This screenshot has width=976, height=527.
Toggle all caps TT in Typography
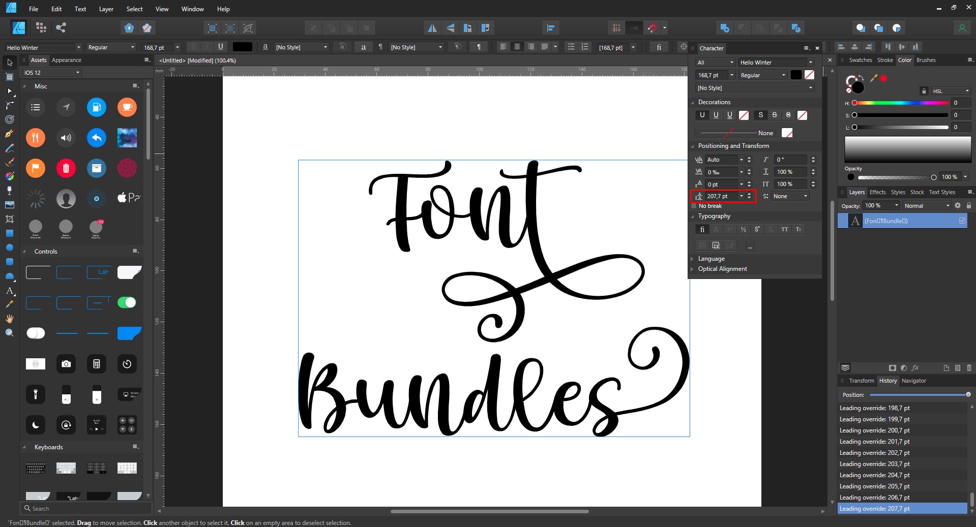785,230
